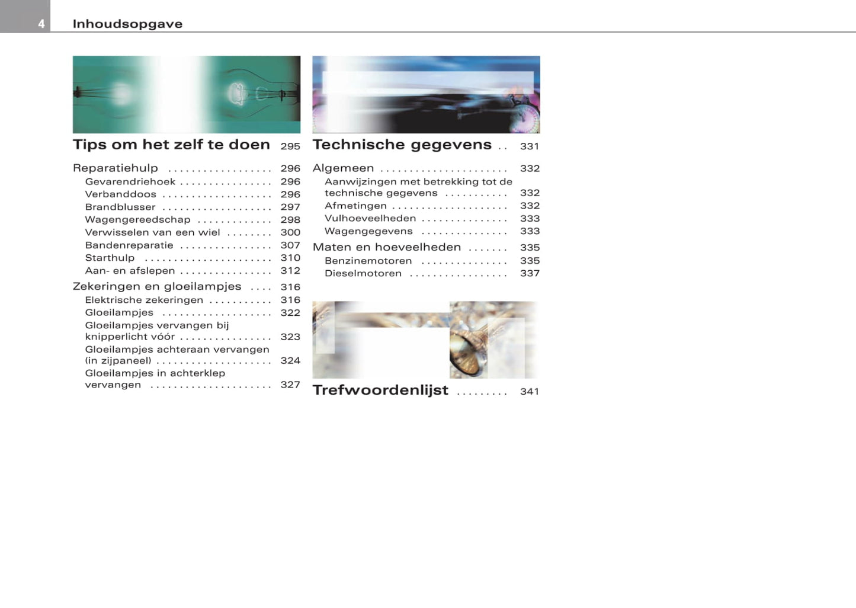Go to the Dieselmotoren entry
The image size is (856, 608).
point(363,274)
